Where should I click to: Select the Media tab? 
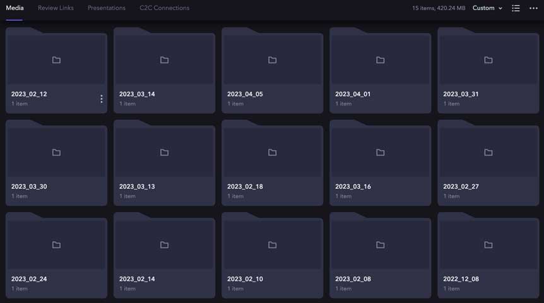tap(15, 8)
